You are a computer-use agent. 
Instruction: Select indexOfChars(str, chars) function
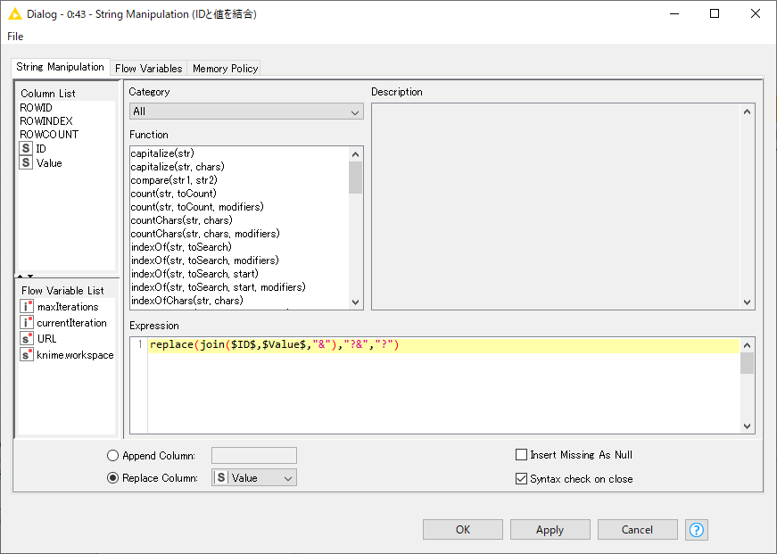(187, 301)
